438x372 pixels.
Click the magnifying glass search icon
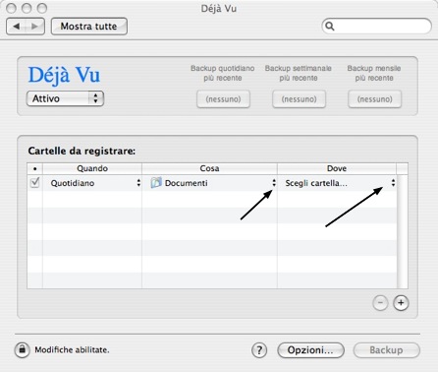pyautogui.click(x=330, y=27)
